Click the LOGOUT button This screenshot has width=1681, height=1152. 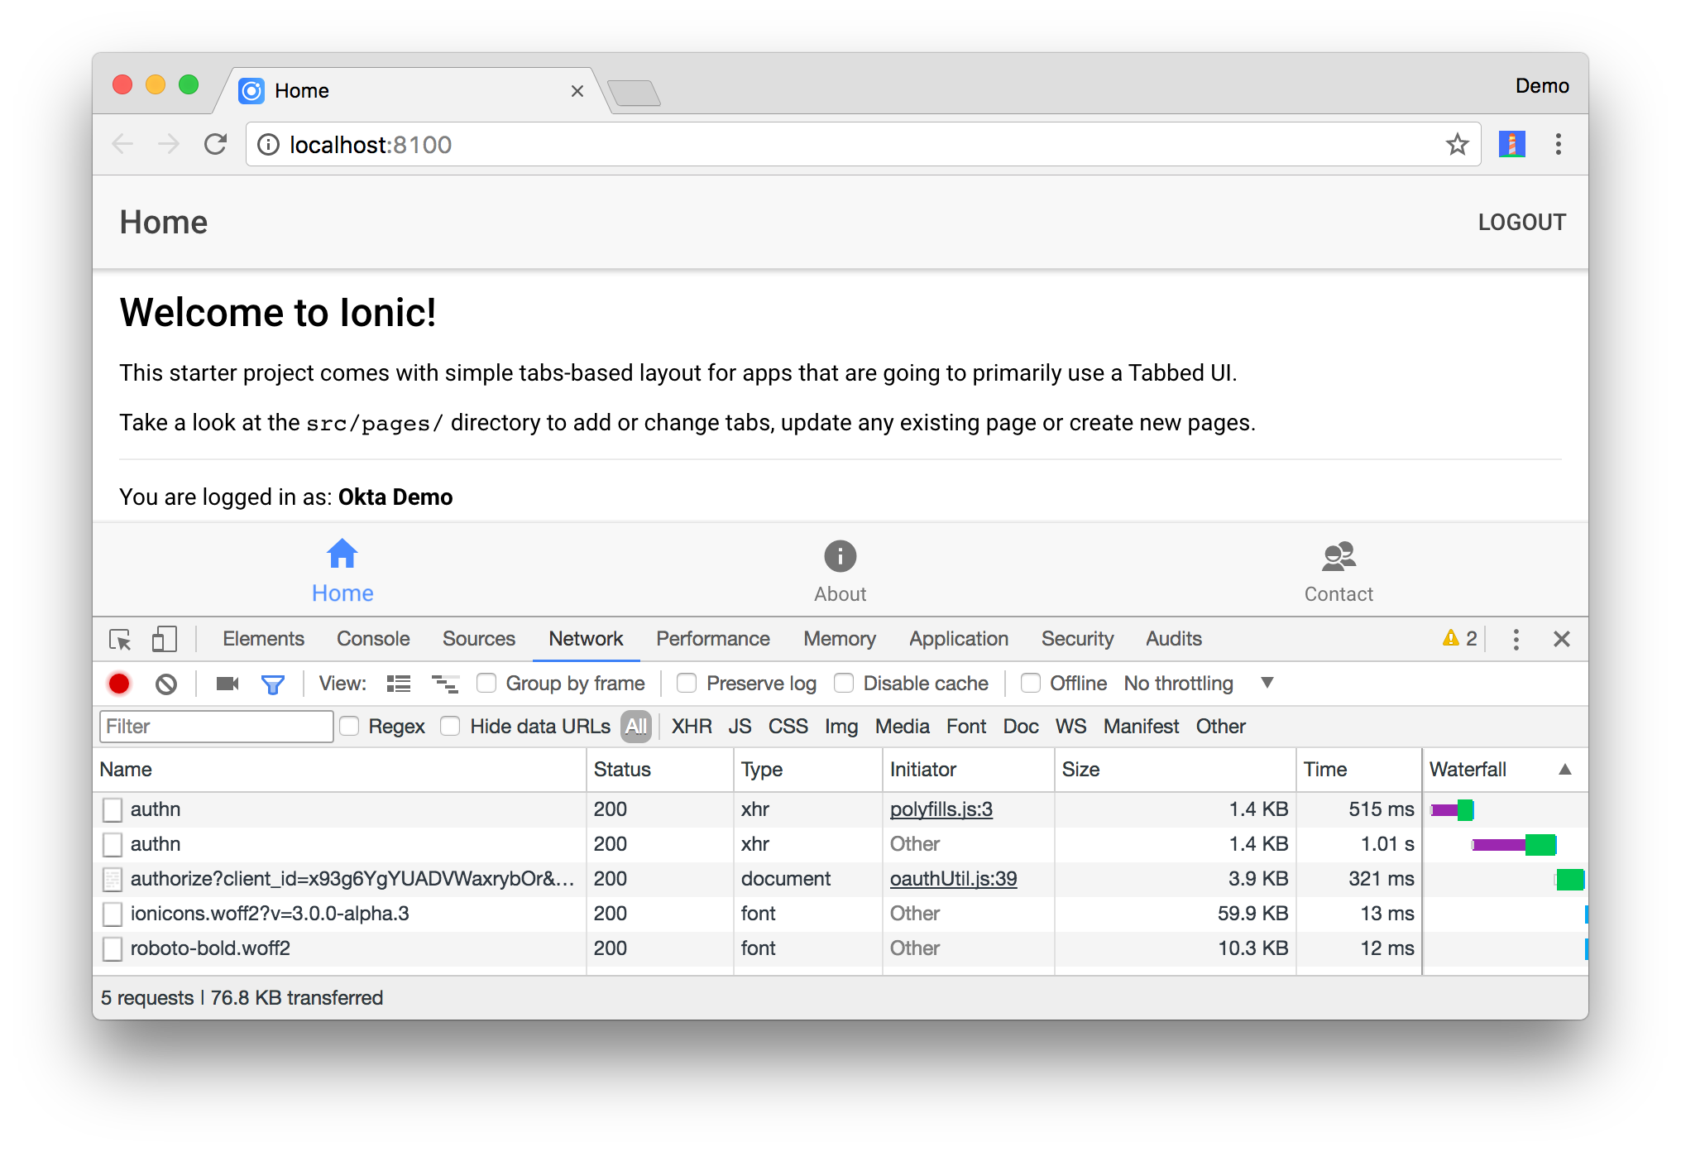(1521, 223)
